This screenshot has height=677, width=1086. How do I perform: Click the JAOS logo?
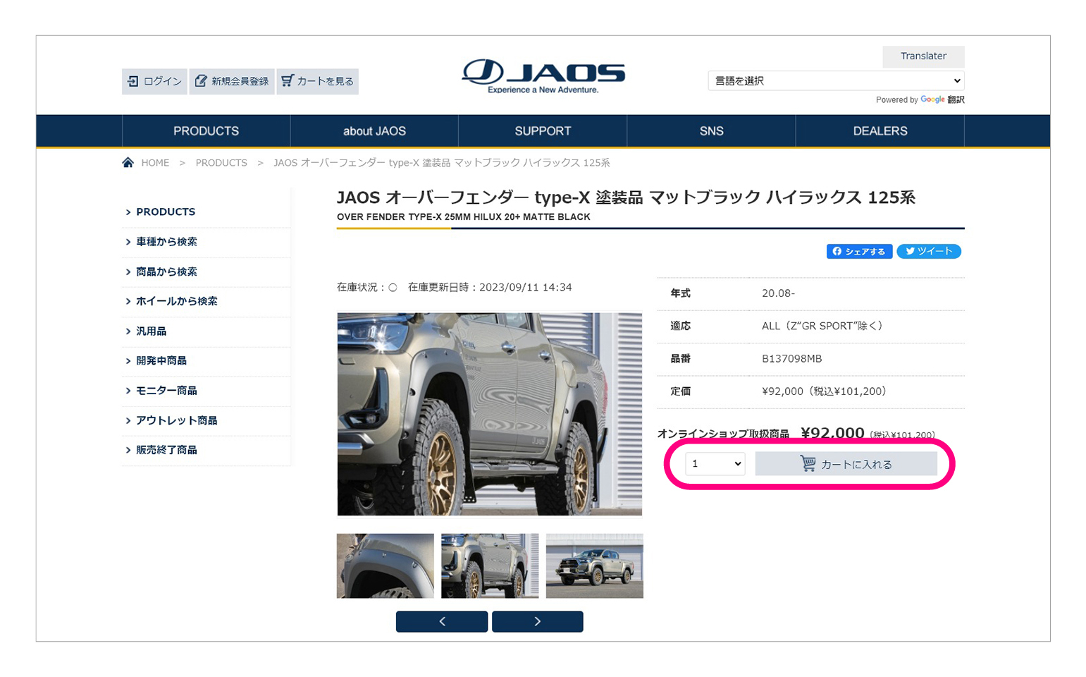(542, 74)
